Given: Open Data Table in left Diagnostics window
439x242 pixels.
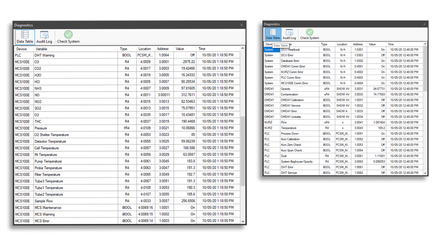Looking at the screenshot, I should pos(25,37).
